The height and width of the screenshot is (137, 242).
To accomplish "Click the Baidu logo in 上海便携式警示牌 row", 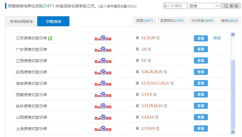I will tap(103, 129).
